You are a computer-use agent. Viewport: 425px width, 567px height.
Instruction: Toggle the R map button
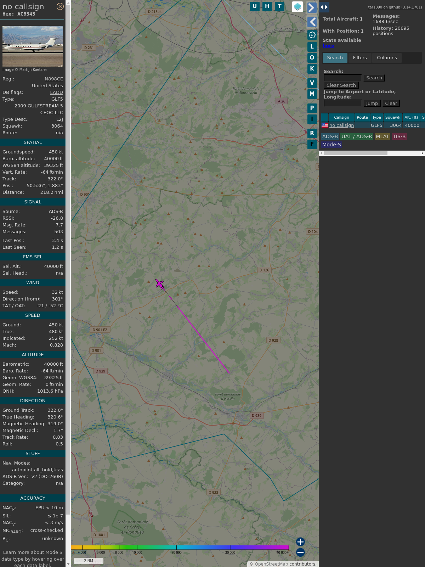click(x=312, y=133)
